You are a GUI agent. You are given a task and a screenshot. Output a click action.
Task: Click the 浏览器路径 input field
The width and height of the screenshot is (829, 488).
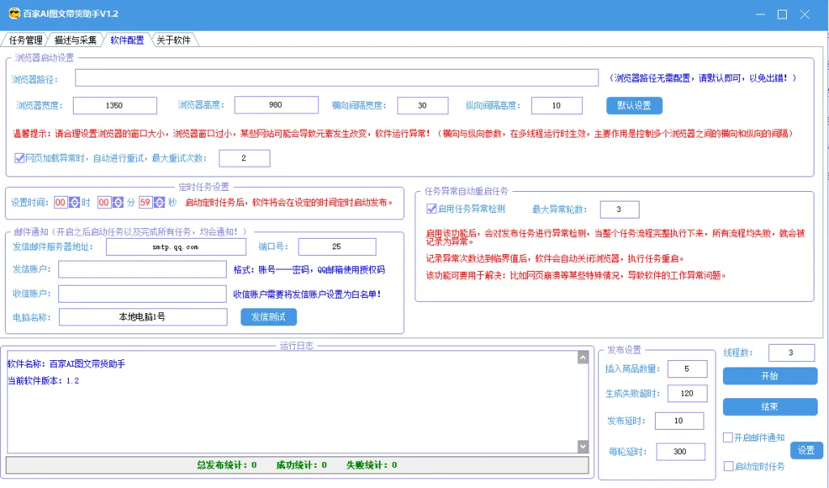coord(336,78)
